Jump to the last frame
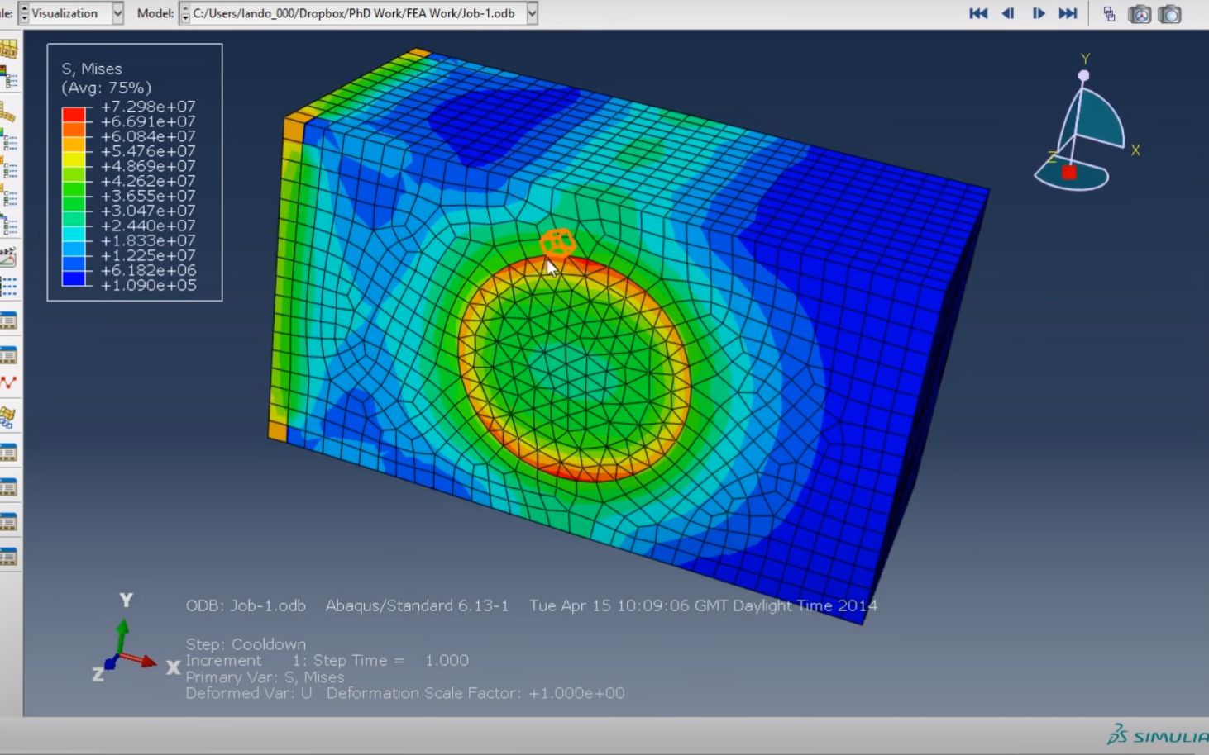 click(x=1068, y=13)
